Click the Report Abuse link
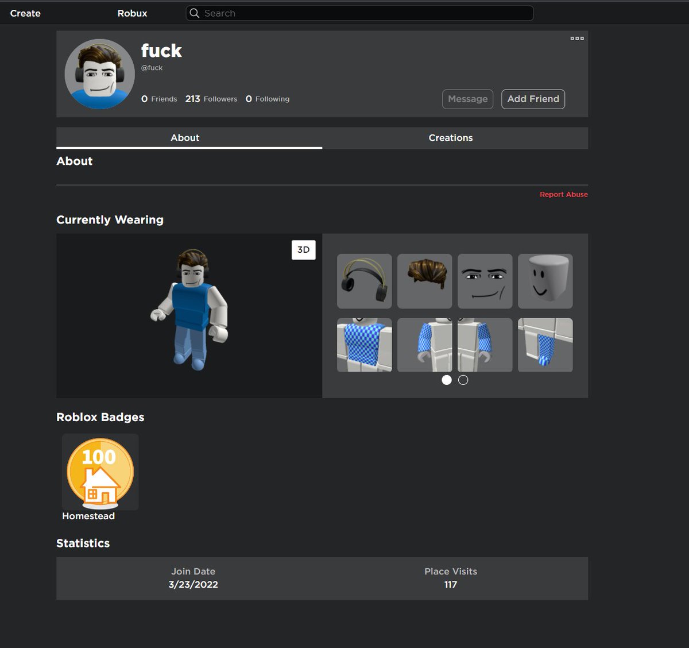The height and width of the screenshot is (648, 689). 564,194
